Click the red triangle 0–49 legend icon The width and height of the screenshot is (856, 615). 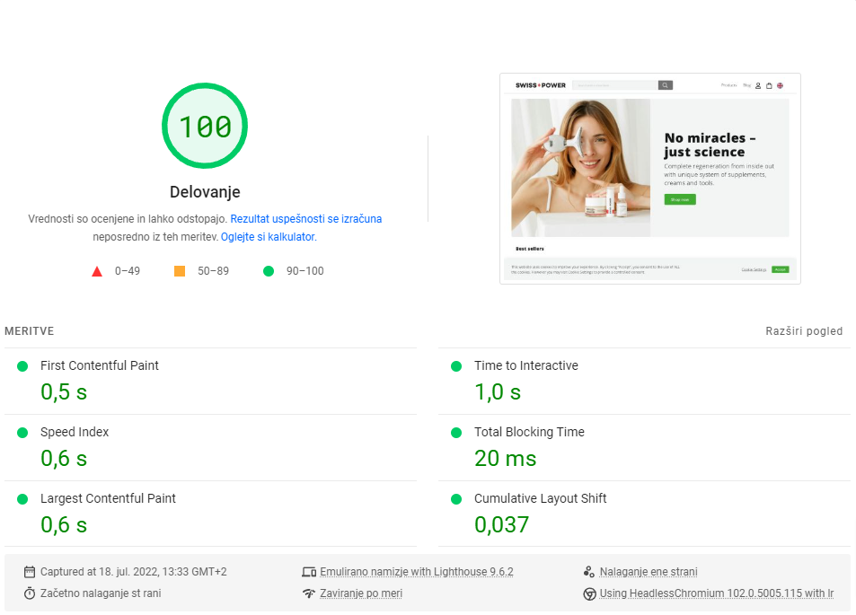97,271
